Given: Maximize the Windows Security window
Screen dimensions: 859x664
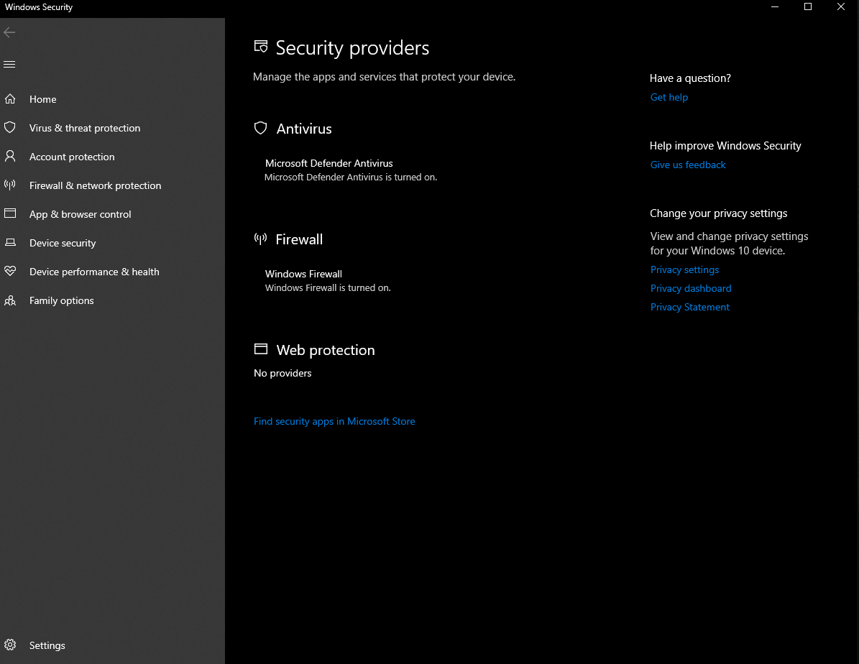Looking at the screenshot, I should point(807,7).
